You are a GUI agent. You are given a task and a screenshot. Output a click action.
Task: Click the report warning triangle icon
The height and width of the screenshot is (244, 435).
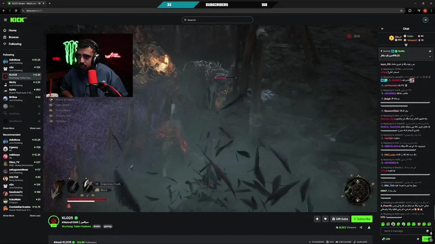[x=369, y=228]
